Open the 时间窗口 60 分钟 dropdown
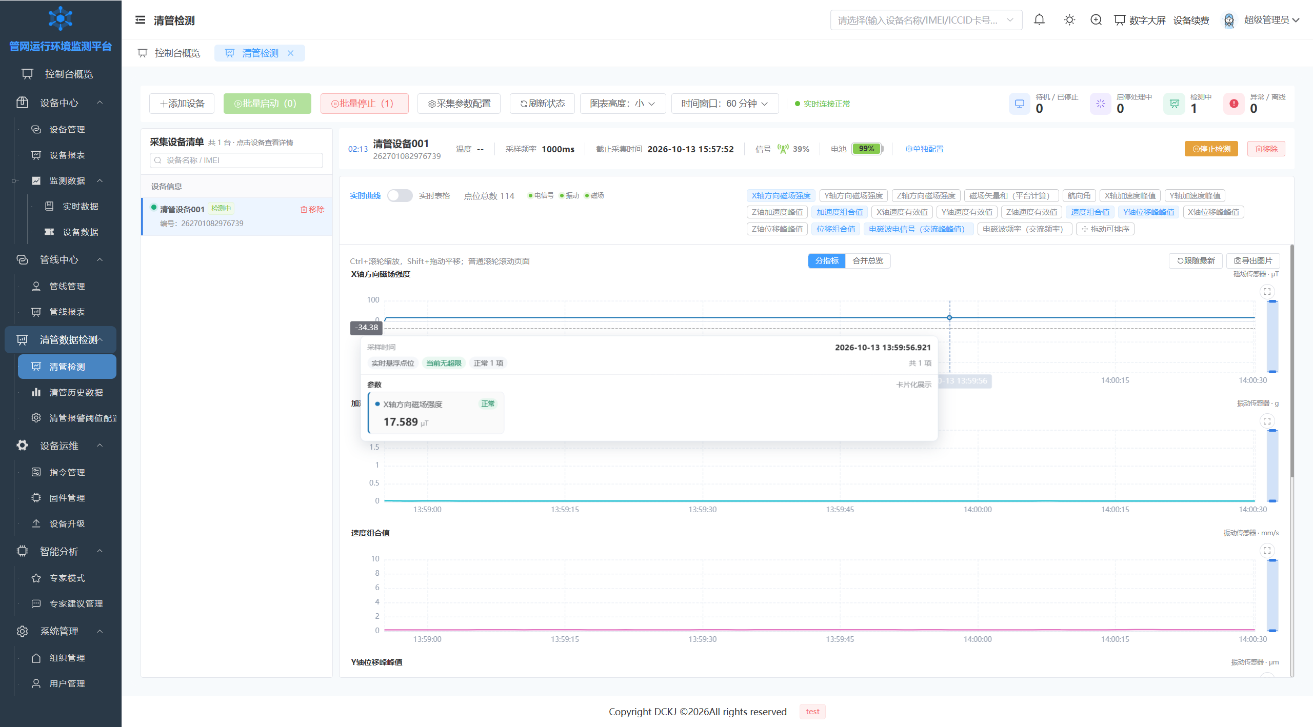The image size is (1313, 727). [725, 104]
